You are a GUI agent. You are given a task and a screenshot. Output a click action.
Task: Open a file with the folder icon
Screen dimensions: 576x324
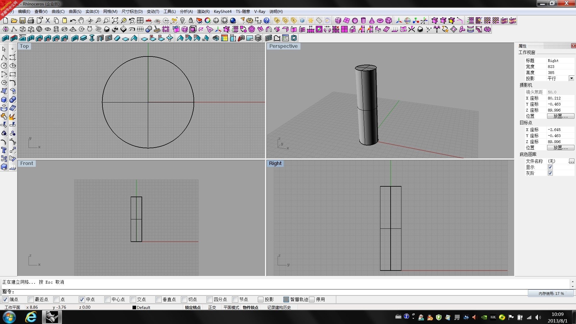[14, 20]
